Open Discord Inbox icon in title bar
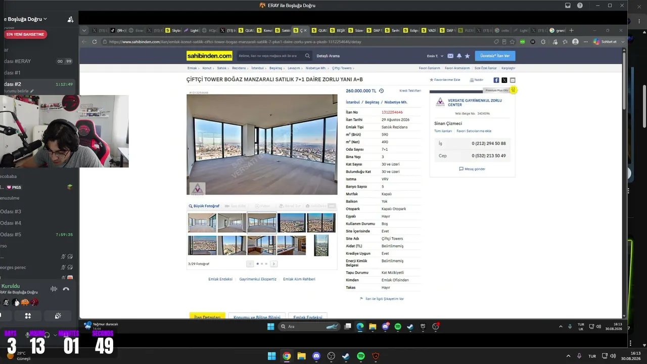 568,6
